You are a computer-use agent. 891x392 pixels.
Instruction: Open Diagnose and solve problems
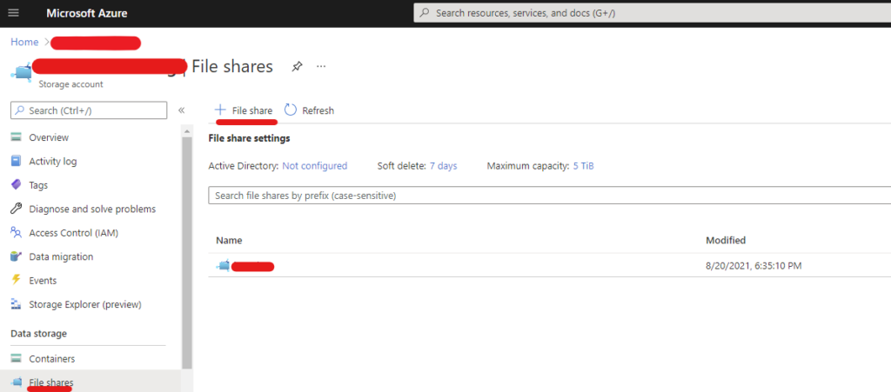pyautogui.click(x=92, y=209)
